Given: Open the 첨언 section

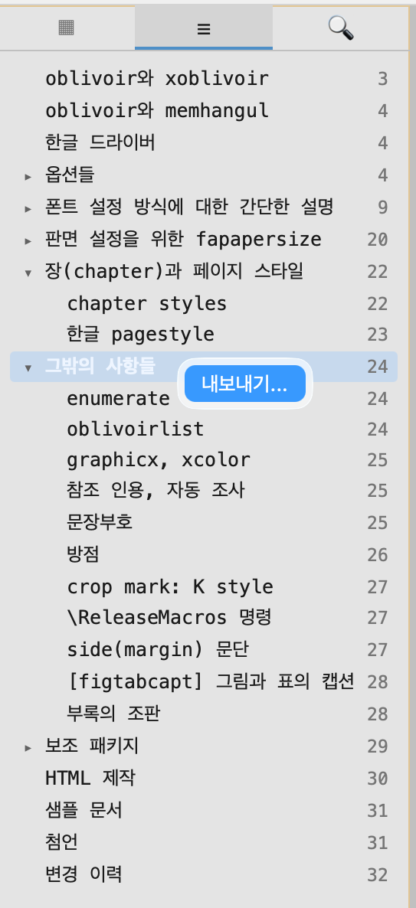Looking at the screenshot, I should (x=61, y=842).
